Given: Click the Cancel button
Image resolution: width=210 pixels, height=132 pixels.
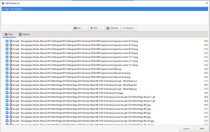Looking at the screenshot, I should [x=186, y=129].
